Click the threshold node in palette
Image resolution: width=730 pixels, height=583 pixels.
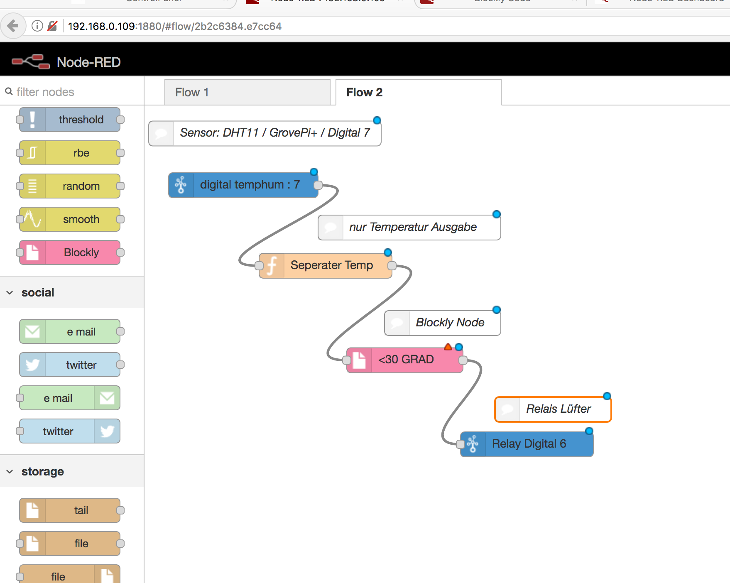coord(70,120)
